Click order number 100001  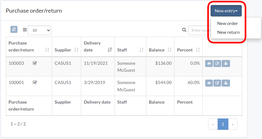pos(16,82)
